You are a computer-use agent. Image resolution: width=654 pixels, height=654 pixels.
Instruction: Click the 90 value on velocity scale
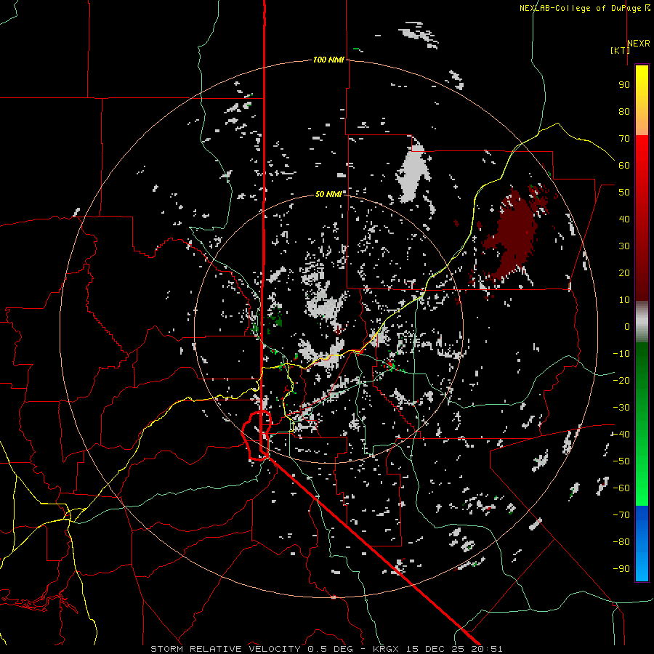coord(624,85)
